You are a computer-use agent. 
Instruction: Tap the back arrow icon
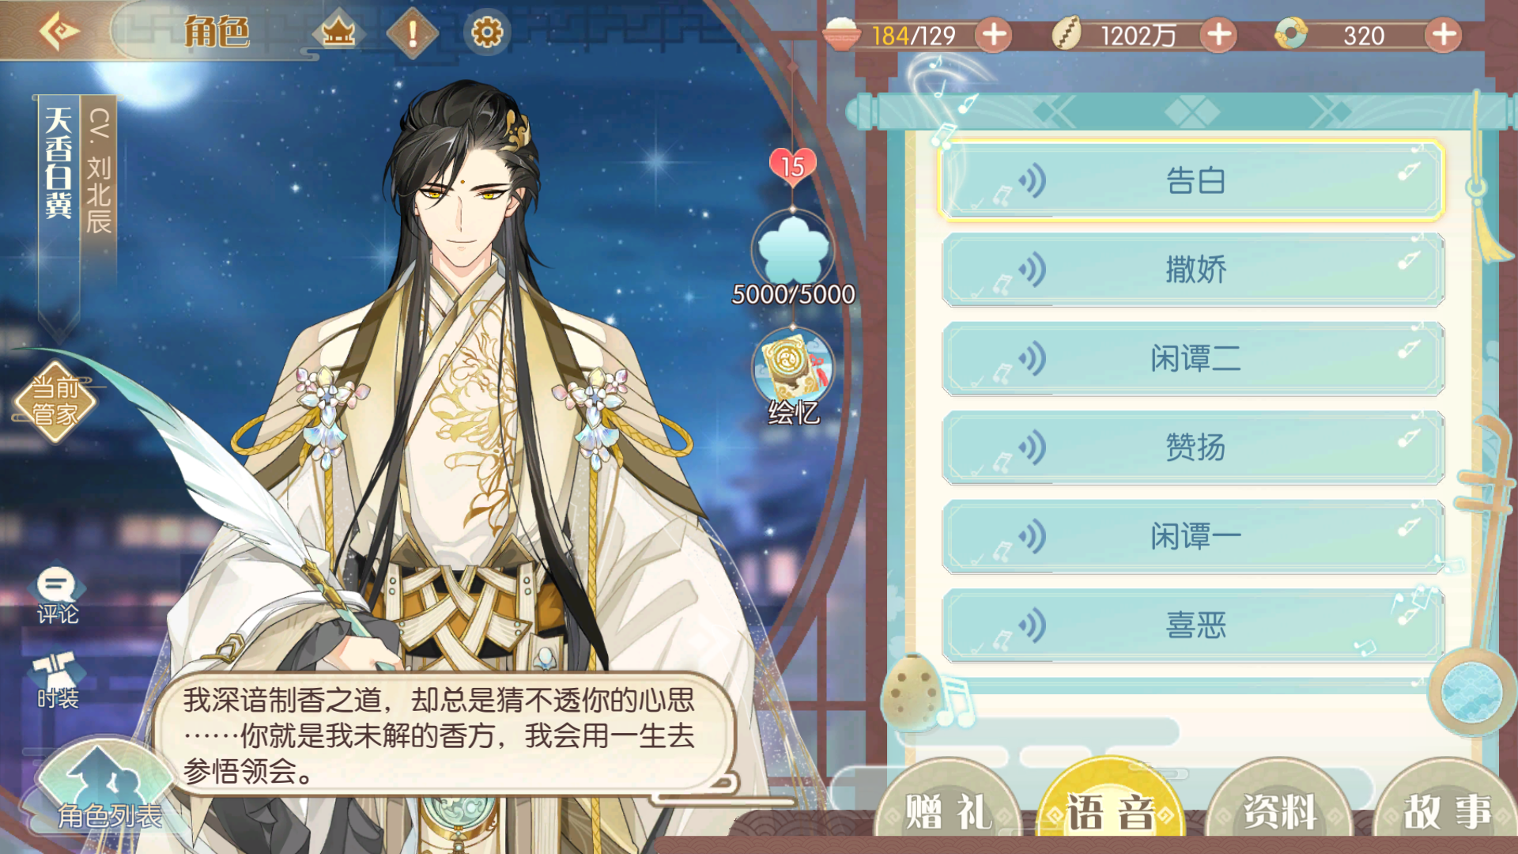click(x=59, y=32)
